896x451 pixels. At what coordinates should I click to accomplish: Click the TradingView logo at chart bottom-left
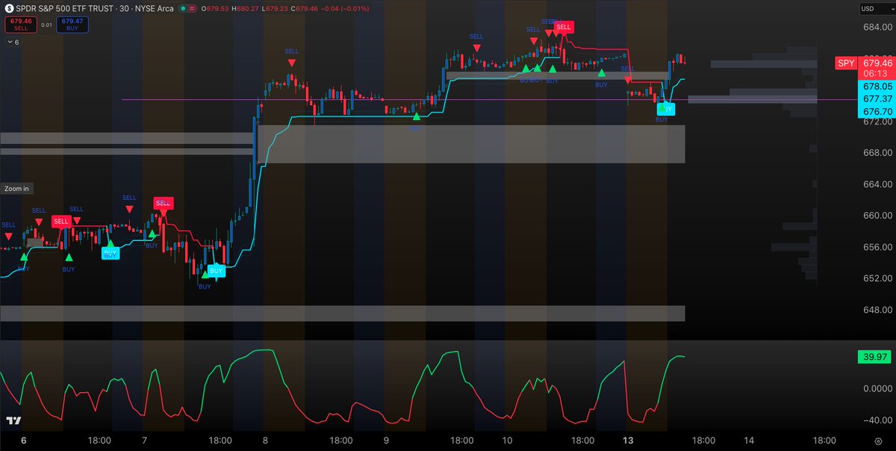13,421
